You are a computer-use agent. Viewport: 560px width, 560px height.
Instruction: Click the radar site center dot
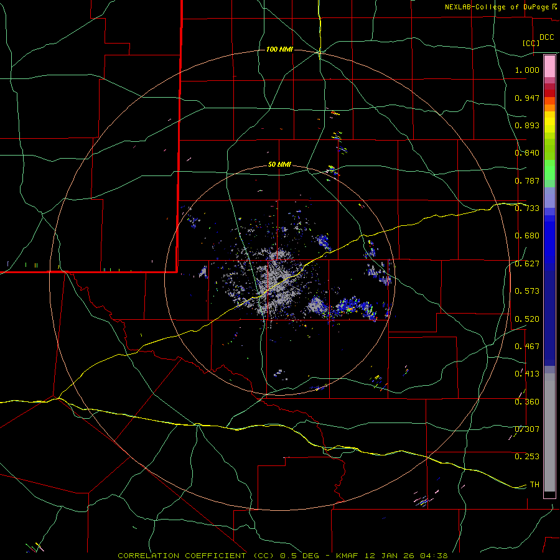(281, 279)
